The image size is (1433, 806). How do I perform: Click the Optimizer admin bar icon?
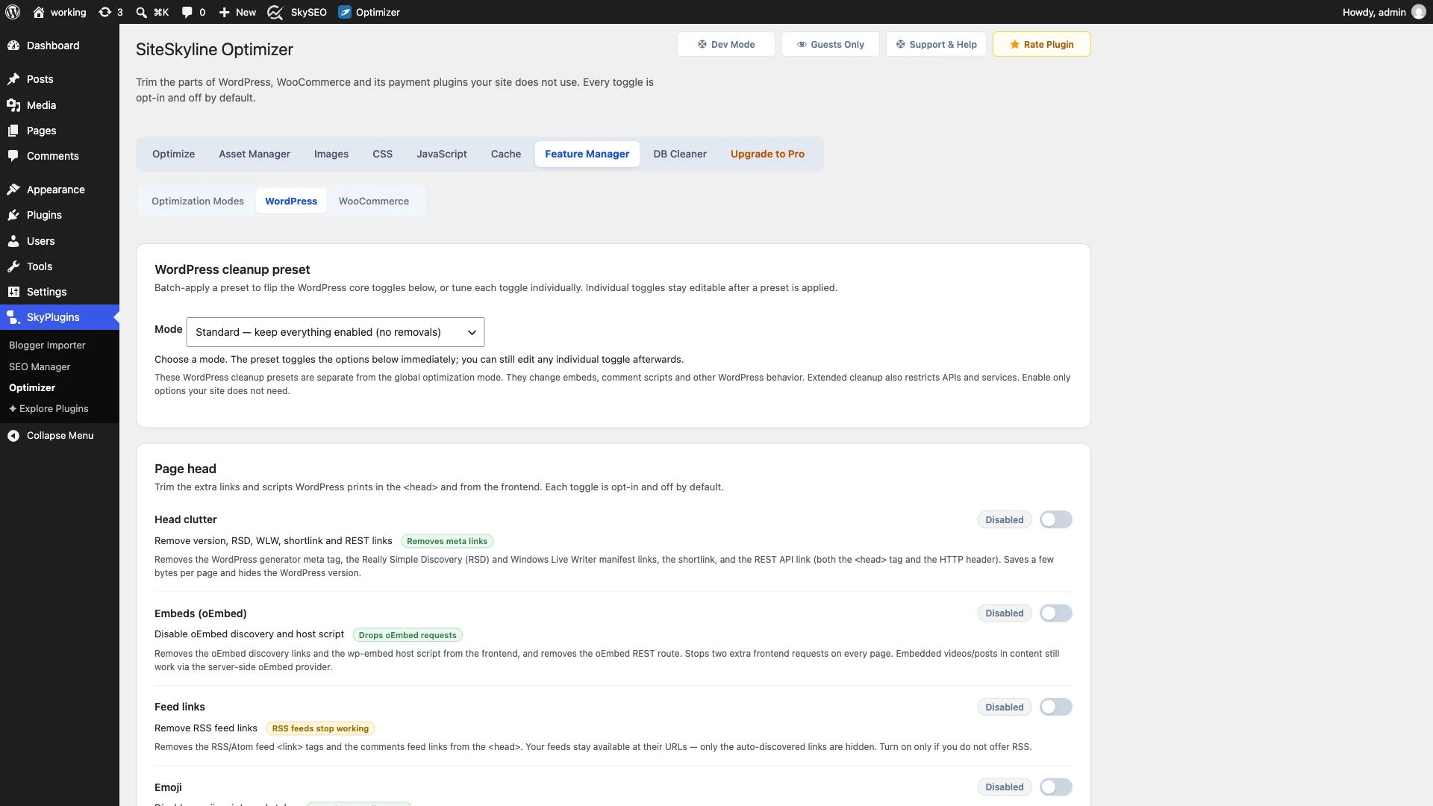[x=345, y=12]
